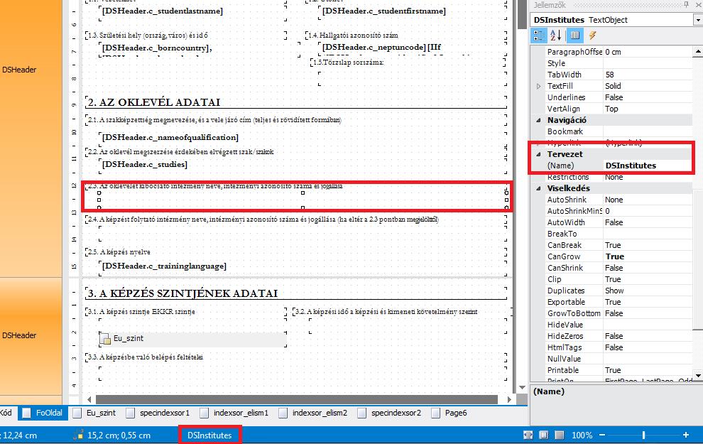This screenshot has width=703, height=444.
Task: Select the Exportable property row
Action: click(x=618, y=302)
